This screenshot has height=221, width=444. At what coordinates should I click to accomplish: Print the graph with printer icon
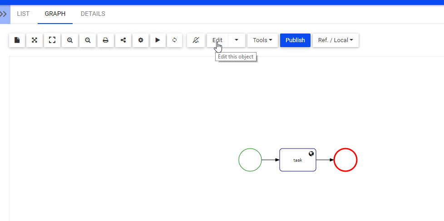pyautogui.click(x=106, y=40)
